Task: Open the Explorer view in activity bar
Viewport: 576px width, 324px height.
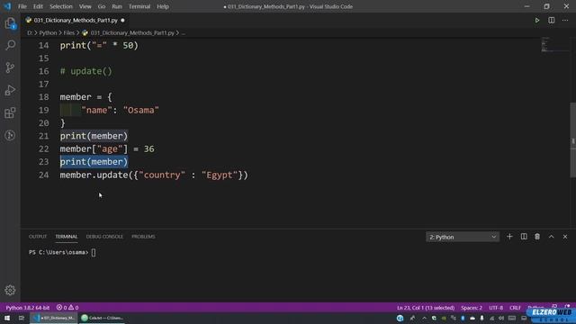Action: 10,23
